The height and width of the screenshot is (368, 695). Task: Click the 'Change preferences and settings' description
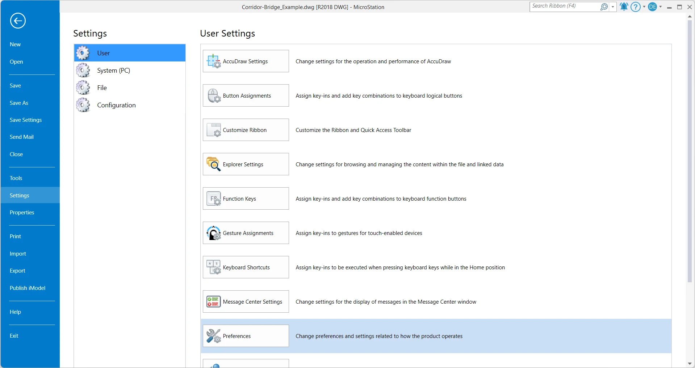(x=379, y=336)
